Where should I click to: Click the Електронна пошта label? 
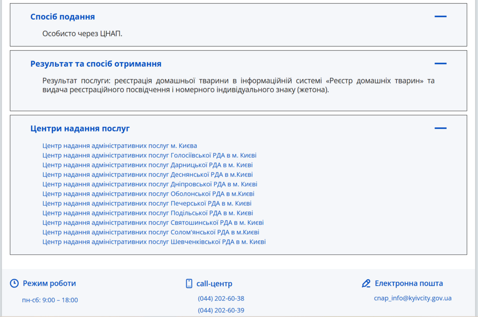point(409,283)
